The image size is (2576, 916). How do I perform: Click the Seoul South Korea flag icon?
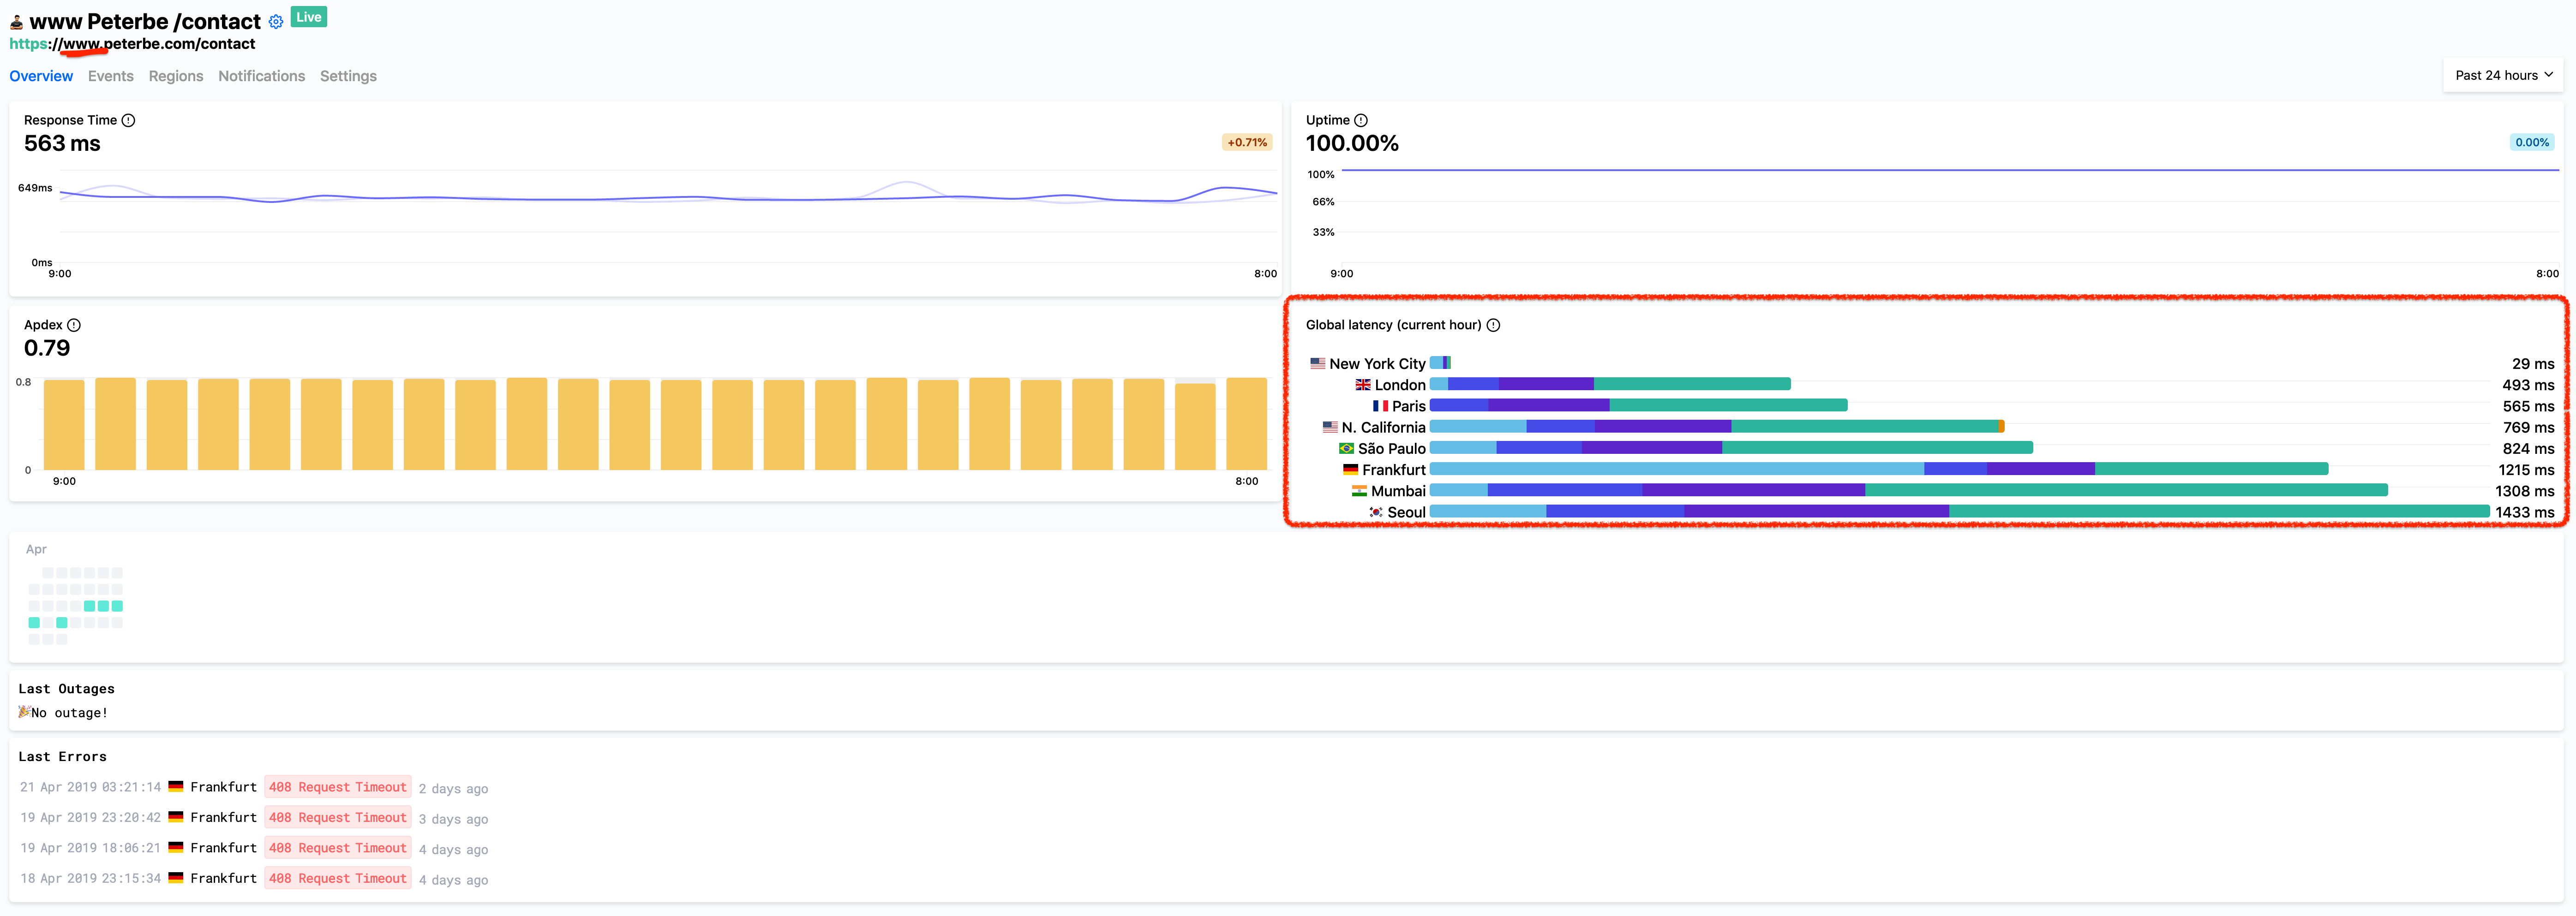[1376, 512]
